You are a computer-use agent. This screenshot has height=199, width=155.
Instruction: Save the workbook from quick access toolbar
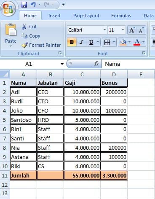click(x=24, y=5)
